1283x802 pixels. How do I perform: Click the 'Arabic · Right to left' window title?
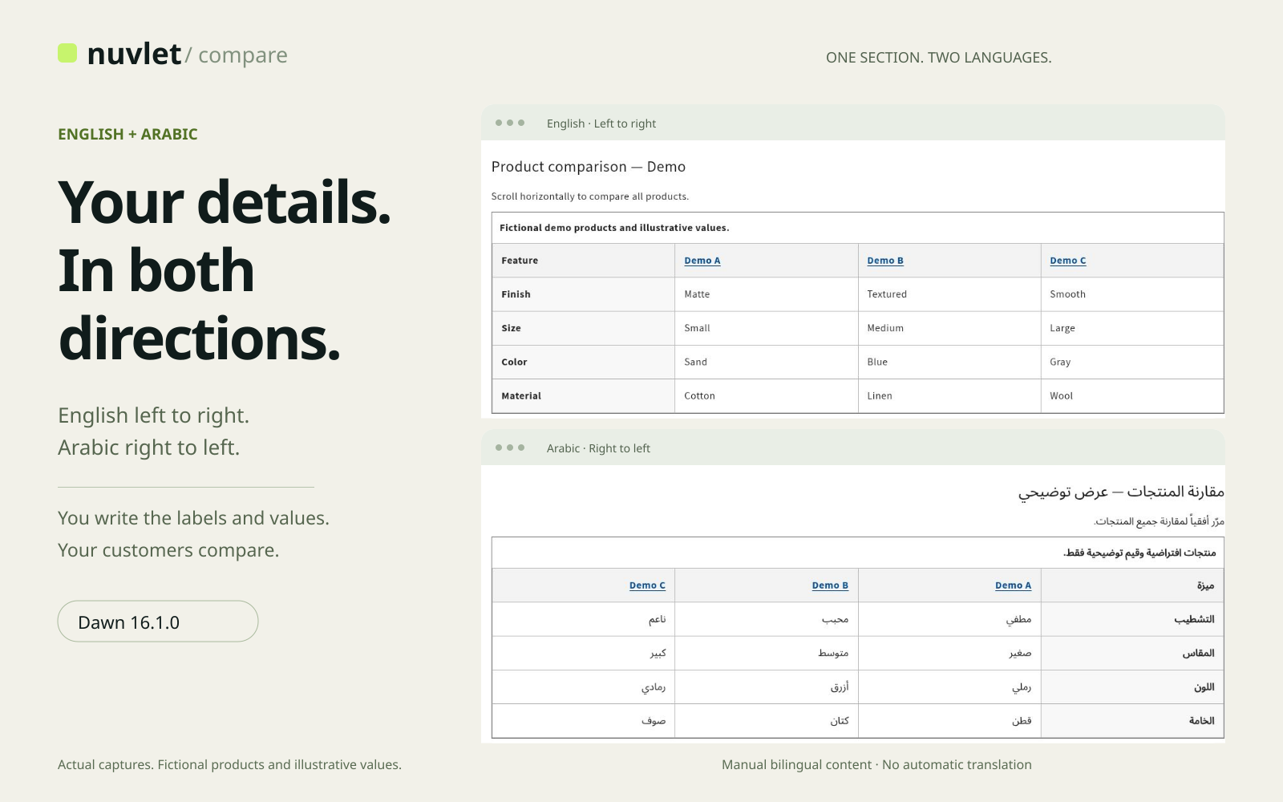(598, 448)
